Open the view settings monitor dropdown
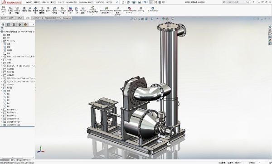Viewport: 272px width, 164px height. (x=173, y=19)
